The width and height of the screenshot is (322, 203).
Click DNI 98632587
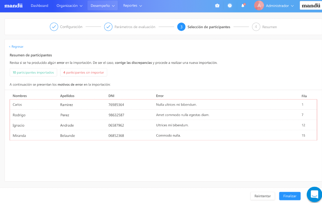point(117,115)
